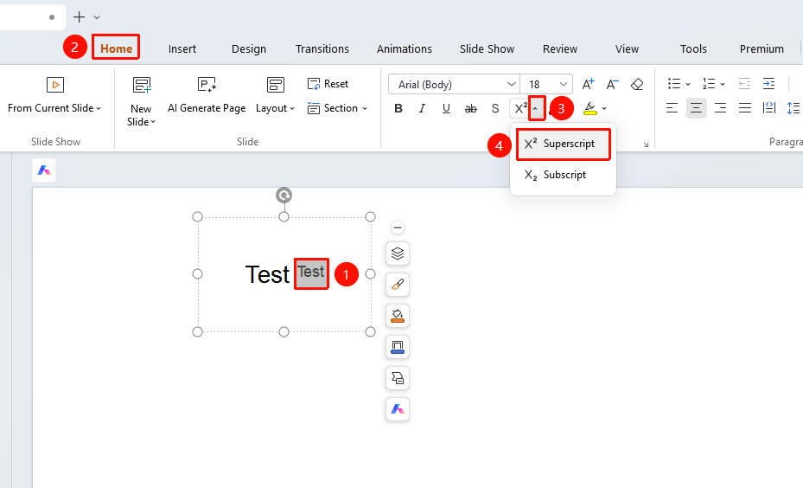
Task: Open the Arial (Body) font name box
Action: [454, 84]
